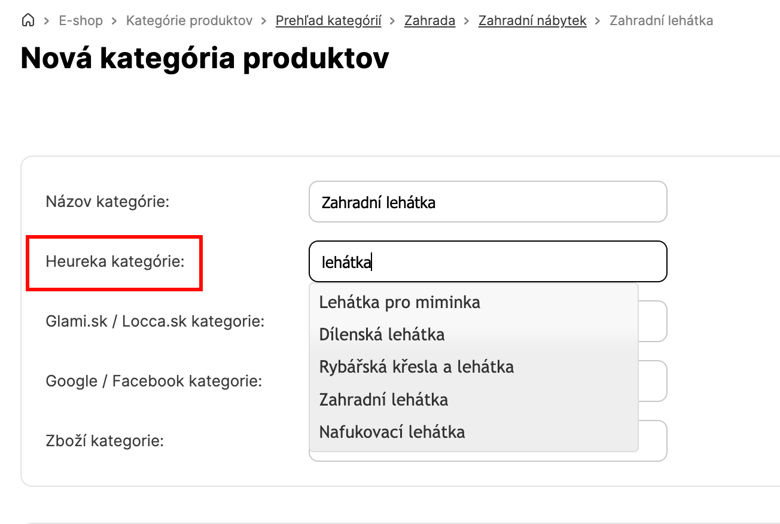Click into the Heureka kategórie search field
The image size is (780, 524).
[x=487, y=262]
